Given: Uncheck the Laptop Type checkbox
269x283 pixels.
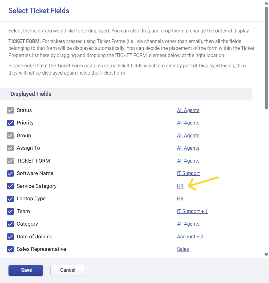Looking at the screenshot, I should pyautogui.click(x=11, y=199).
